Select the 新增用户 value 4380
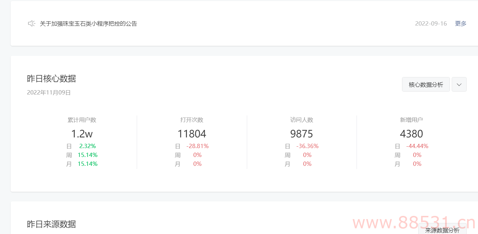Viewport: 478px width, 234px height. [411, 134]
